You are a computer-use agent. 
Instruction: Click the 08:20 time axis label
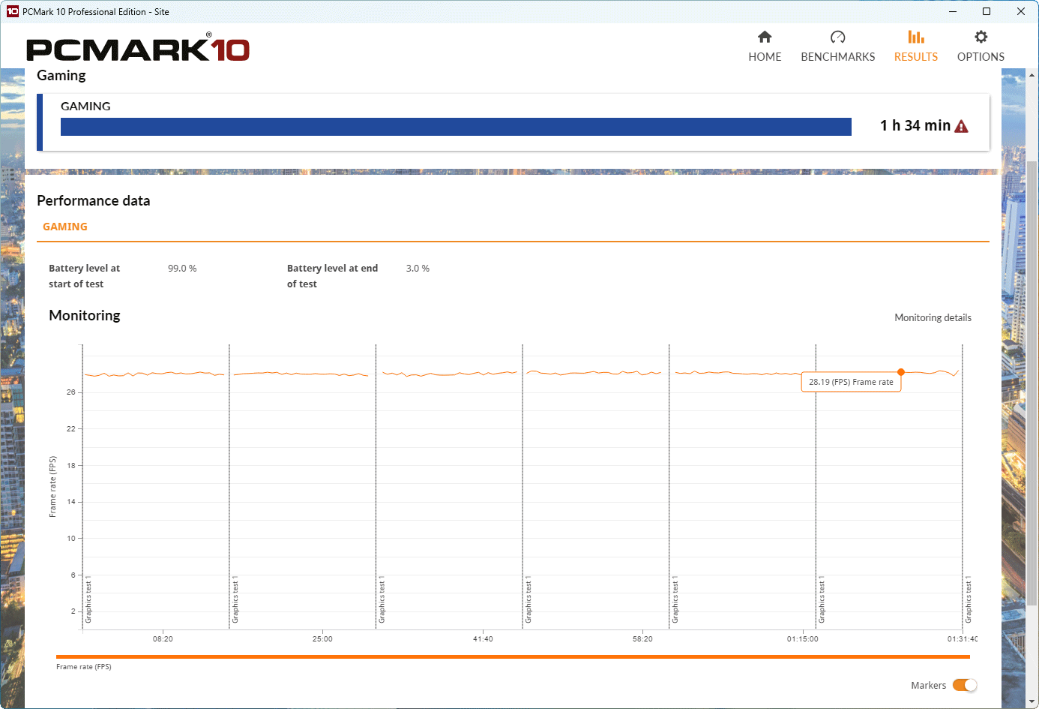click(x=163, y=639)
